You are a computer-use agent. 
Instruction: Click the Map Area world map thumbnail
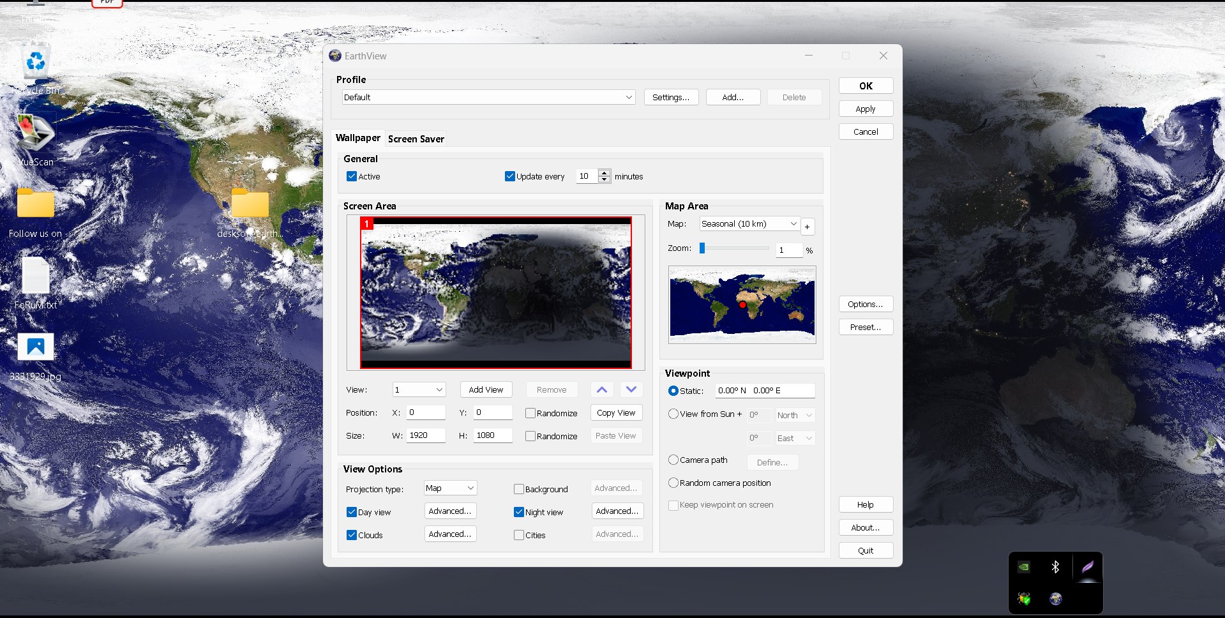pyautogui.click(x=742, y=305)
